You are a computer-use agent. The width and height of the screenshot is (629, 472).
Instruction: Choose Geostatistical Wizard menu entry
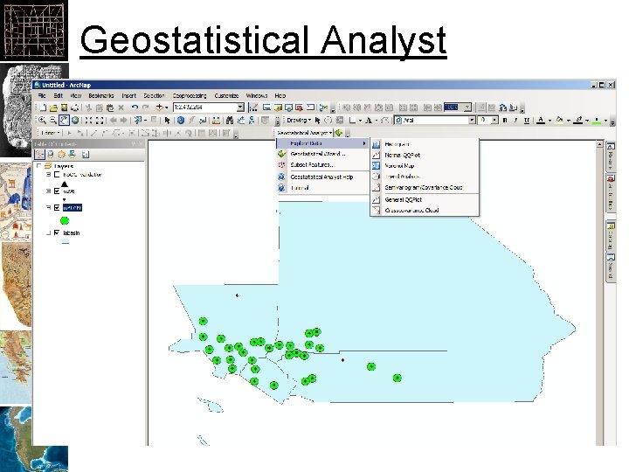(322, 154)
